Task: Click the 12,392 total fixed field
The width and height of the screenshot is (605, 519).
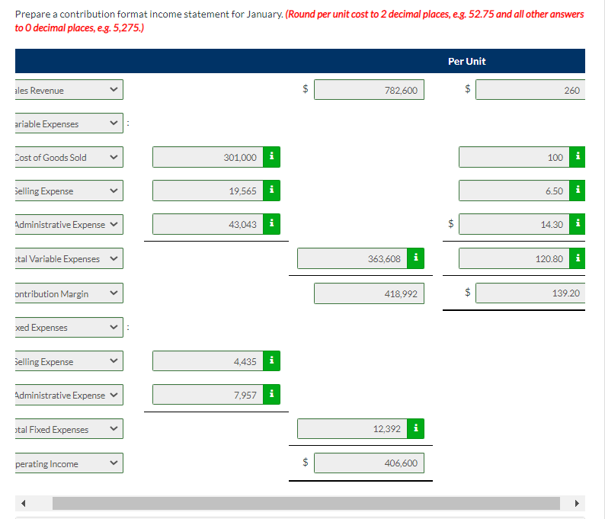Action: coord(352,428)
